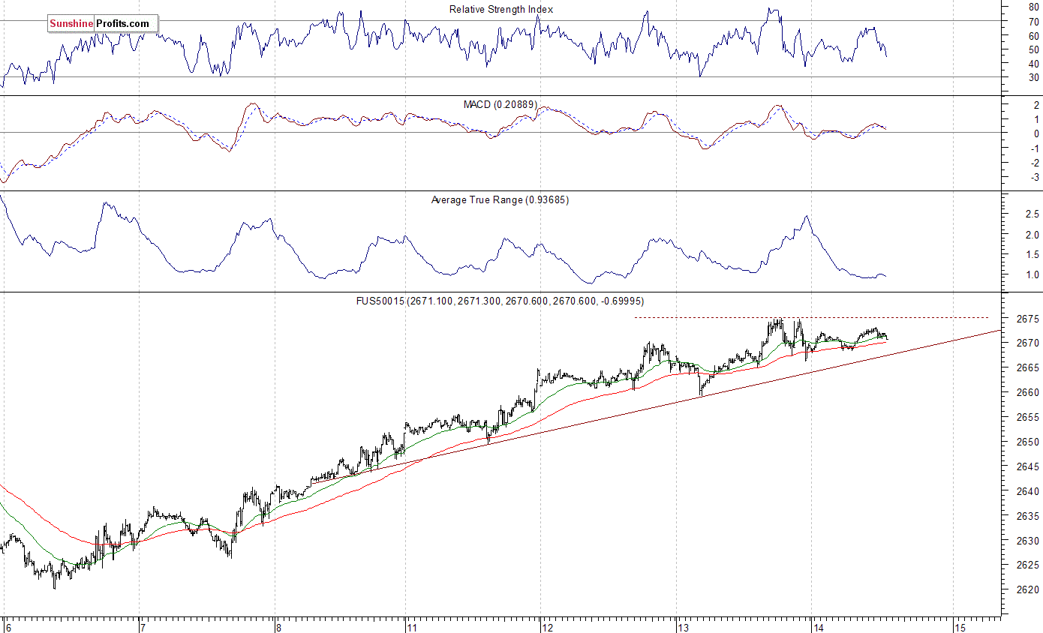
Task: Click the price axis label 2660
Action: pos(1028,393)
